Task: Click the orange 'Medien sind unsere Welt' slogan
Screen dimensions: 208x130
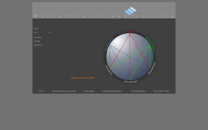Action: pos(83,78)
